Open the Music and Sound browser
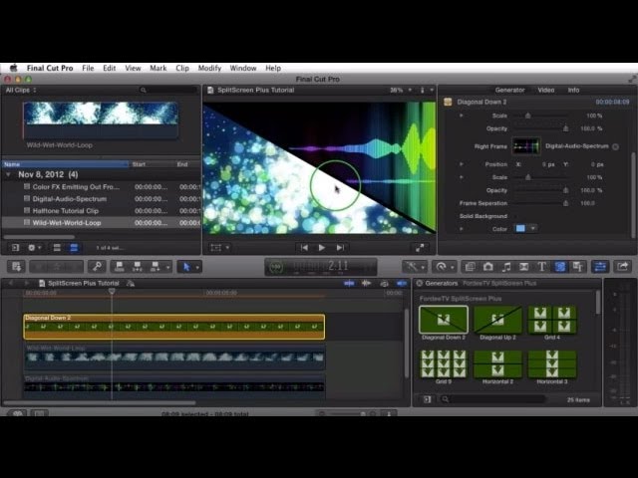The width and height of the screenshot is (638, 478). coord(506,267)
